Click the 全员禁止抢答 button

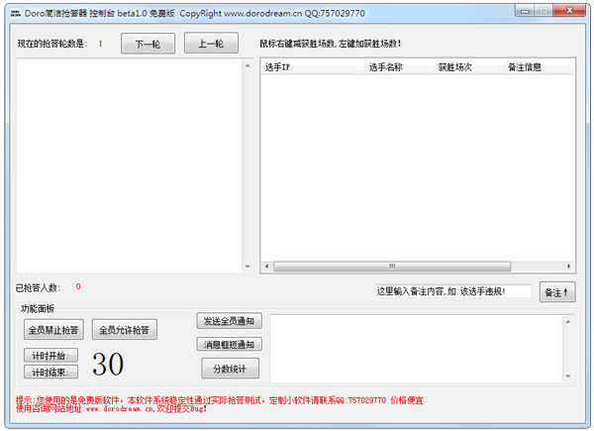coord(53,329)
